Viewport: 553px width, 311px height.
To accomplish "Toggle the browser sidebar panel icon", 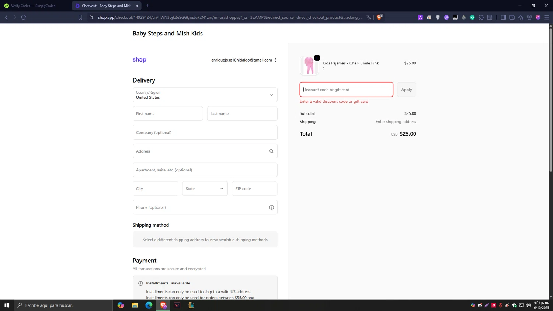I will 503,17.
